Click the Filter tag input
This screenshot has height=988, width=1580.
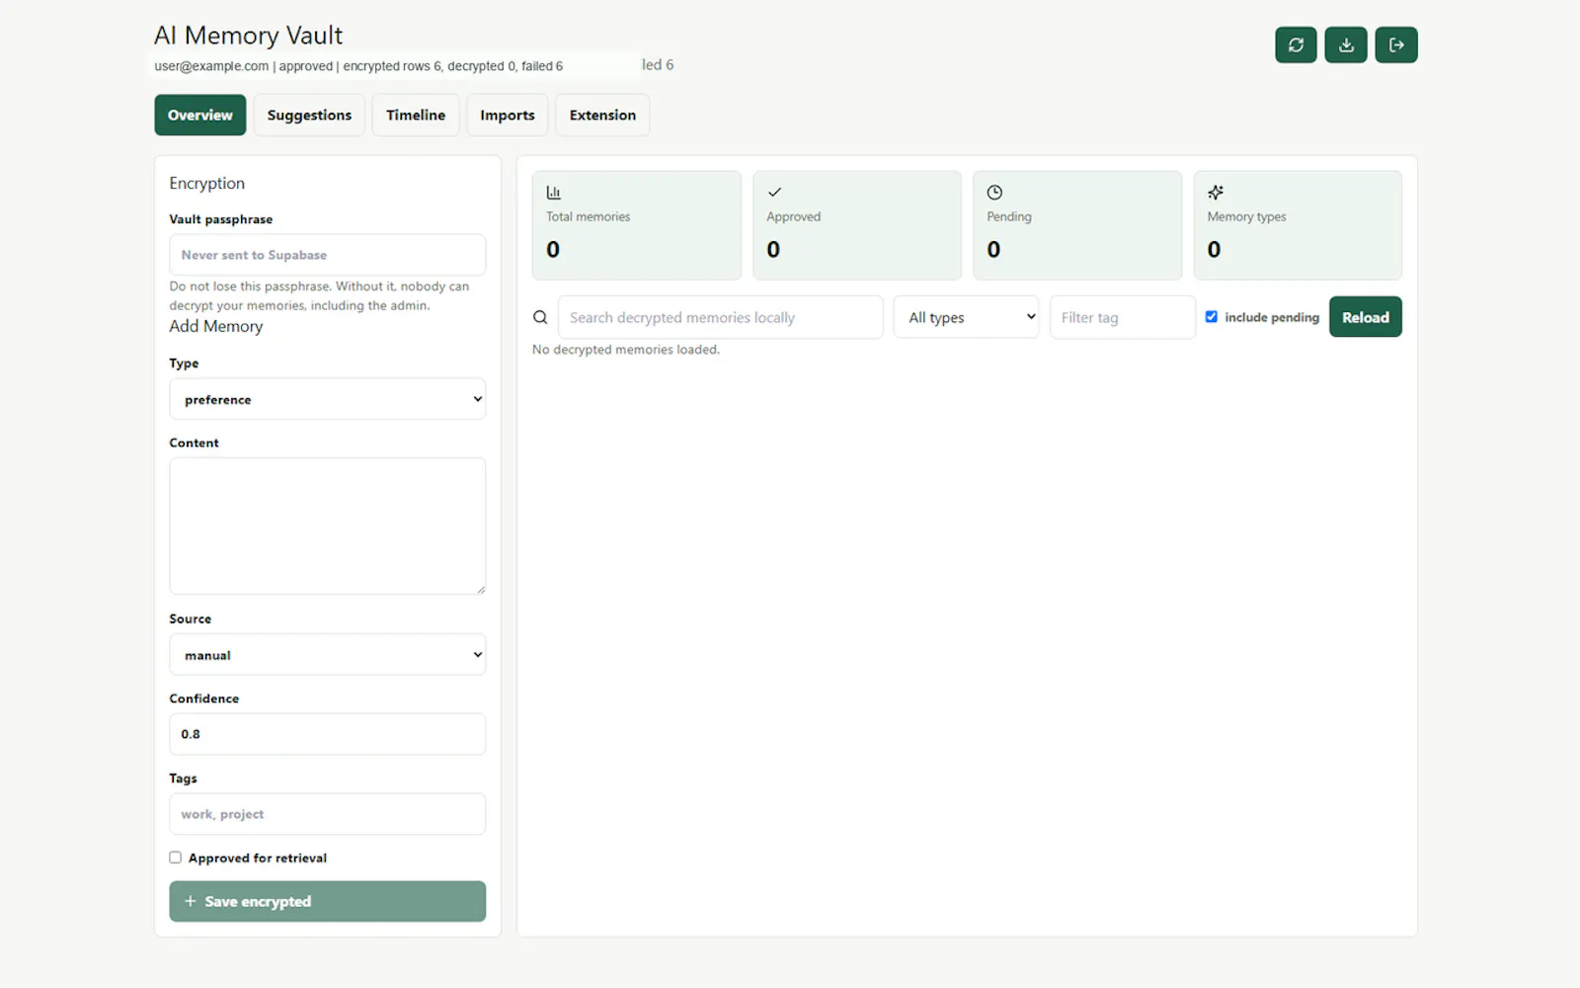1123,317
